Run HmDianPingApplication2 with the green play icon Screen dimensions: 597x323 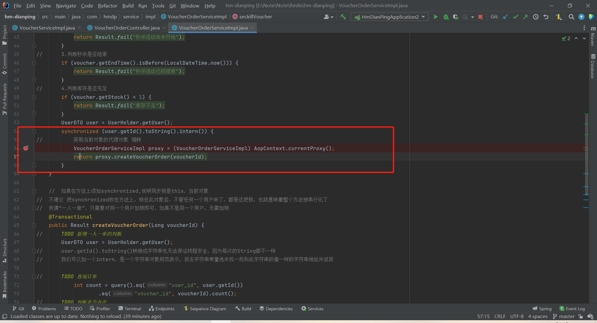point(436,17)
